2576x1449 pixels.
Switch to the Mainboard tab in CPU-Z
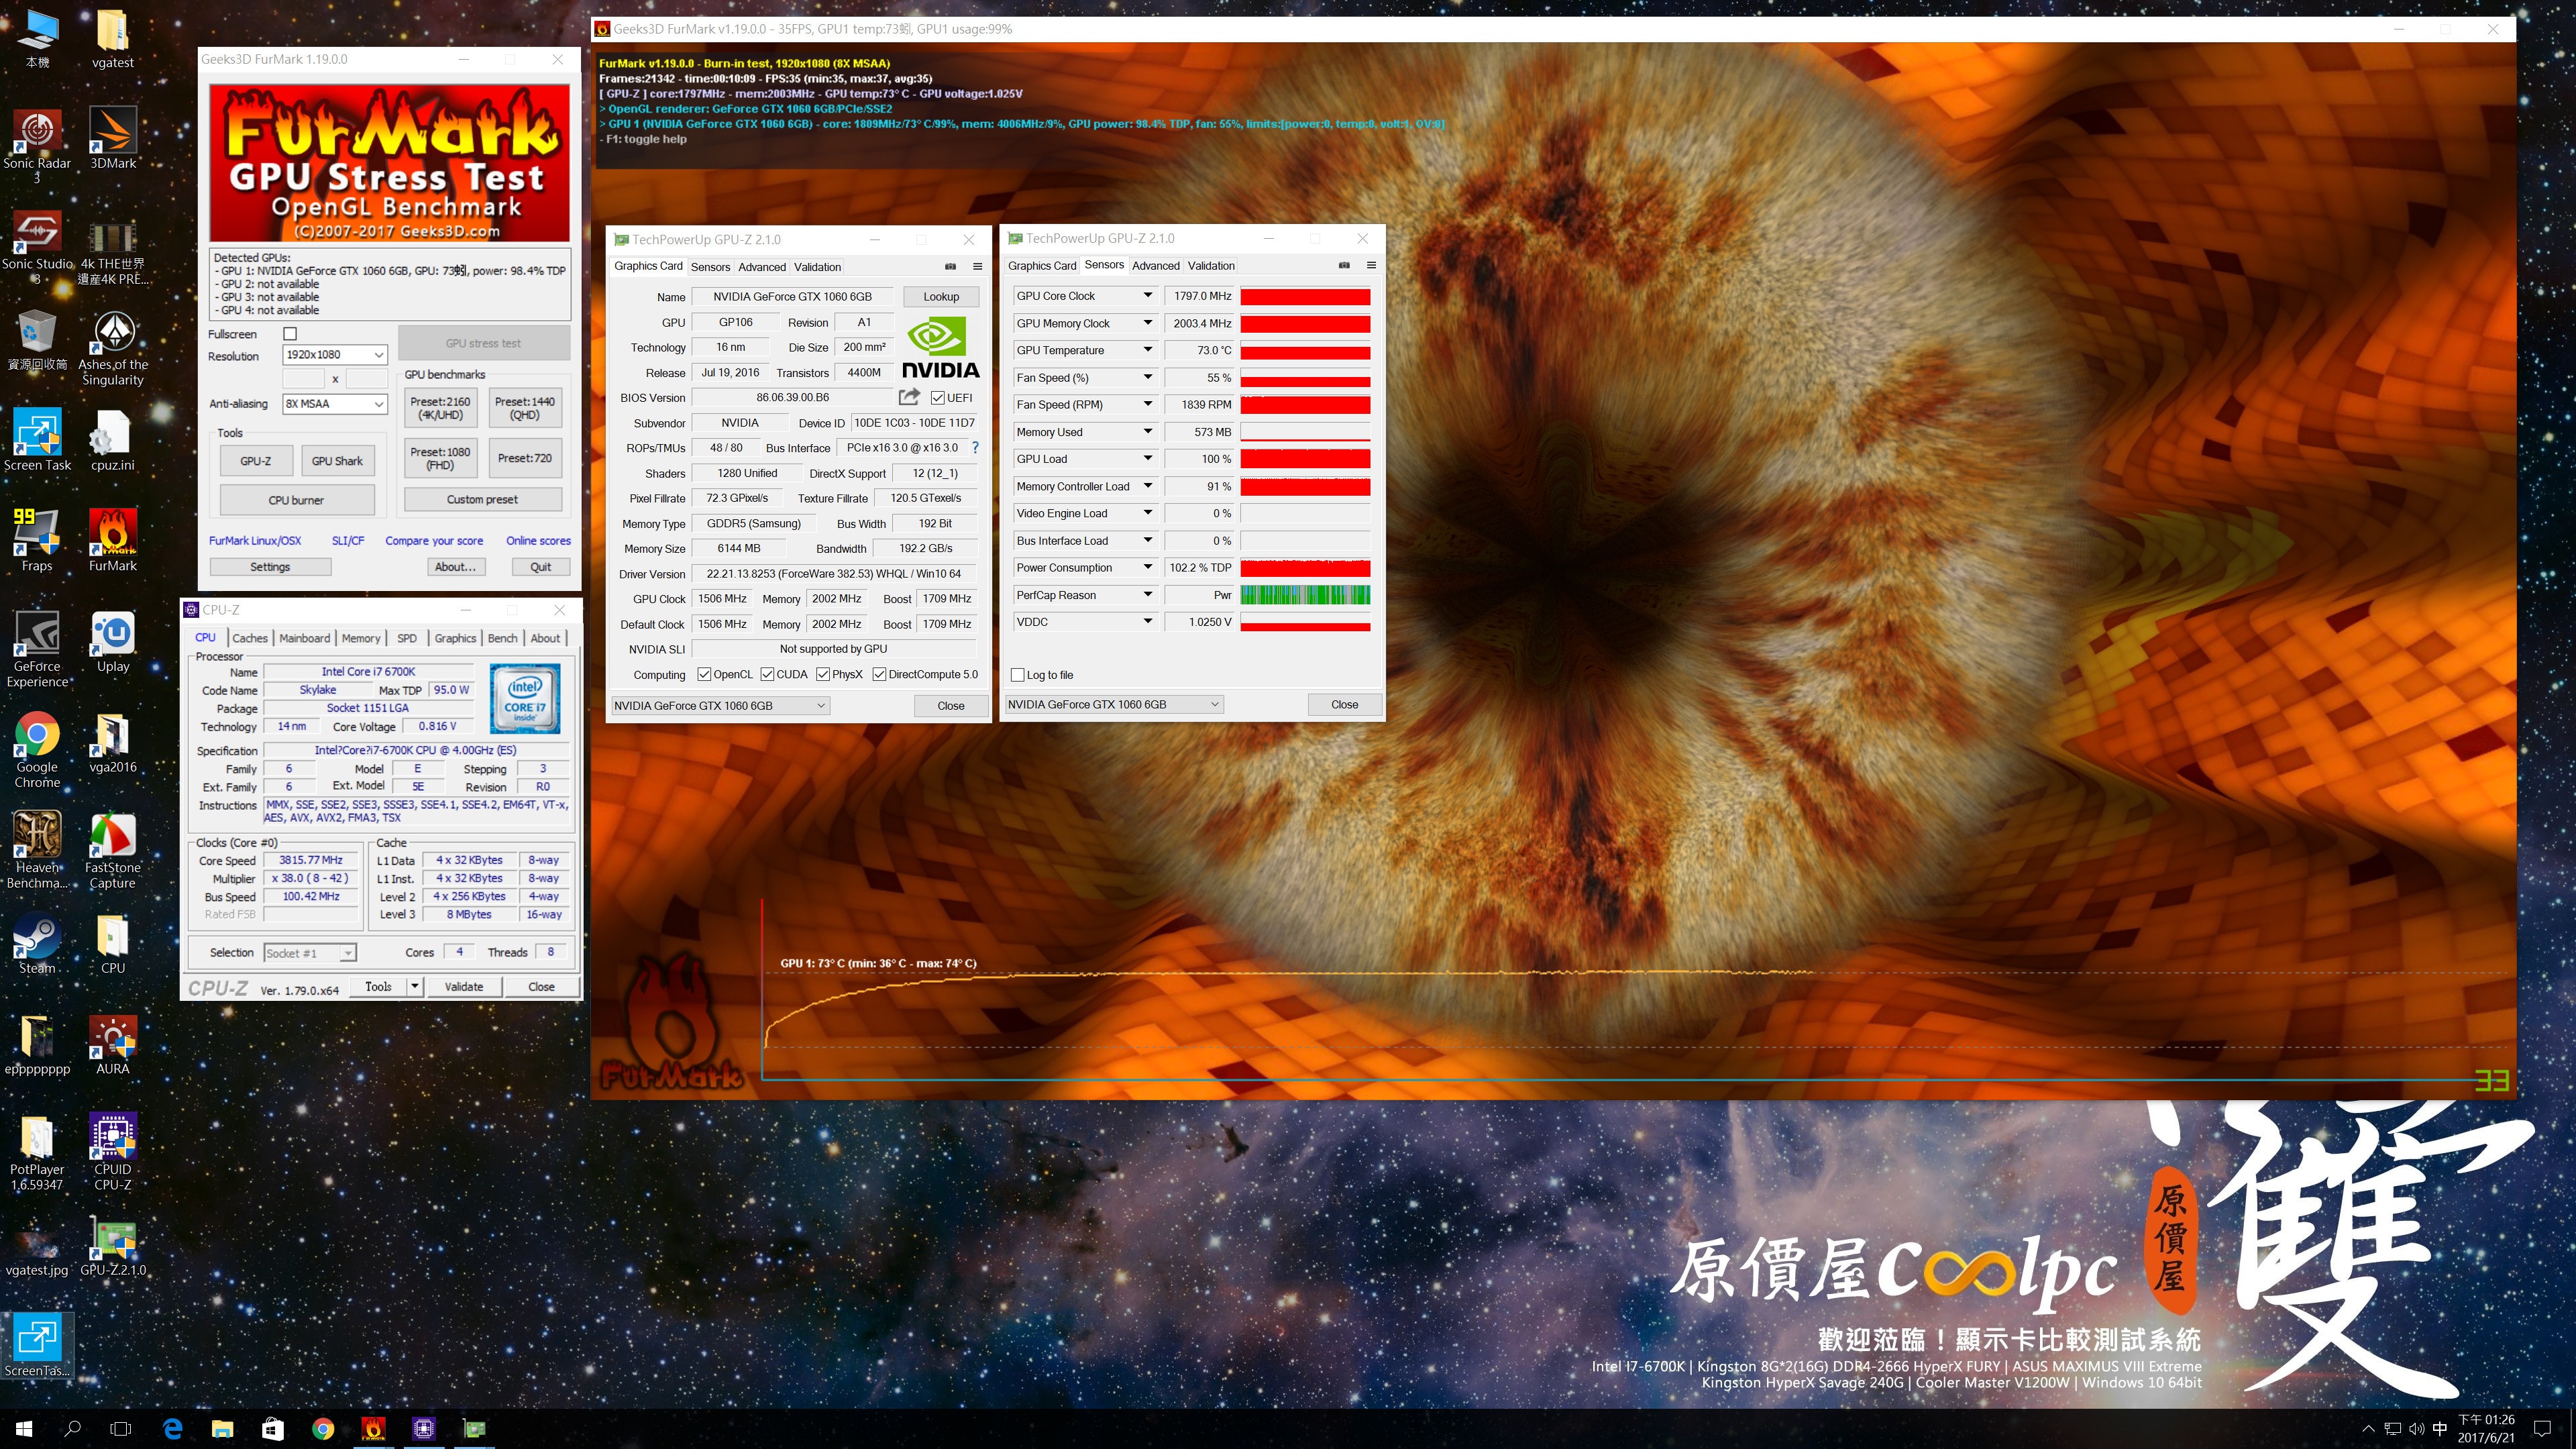pos(305,638)
